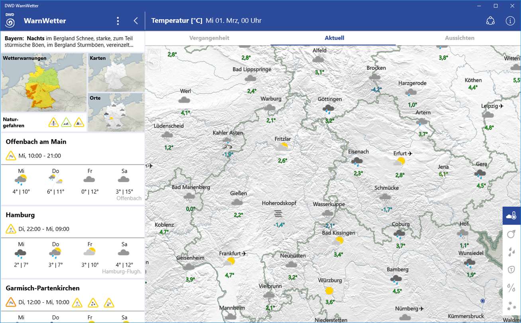Click the Brocken -4,2° temperature

376,90
